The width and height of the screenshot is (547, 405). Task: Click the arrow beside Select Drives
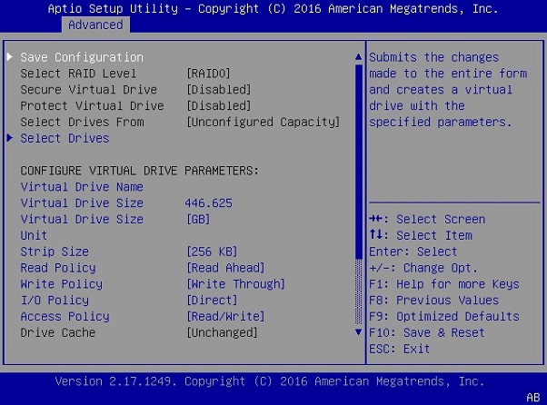coord(10,138)
